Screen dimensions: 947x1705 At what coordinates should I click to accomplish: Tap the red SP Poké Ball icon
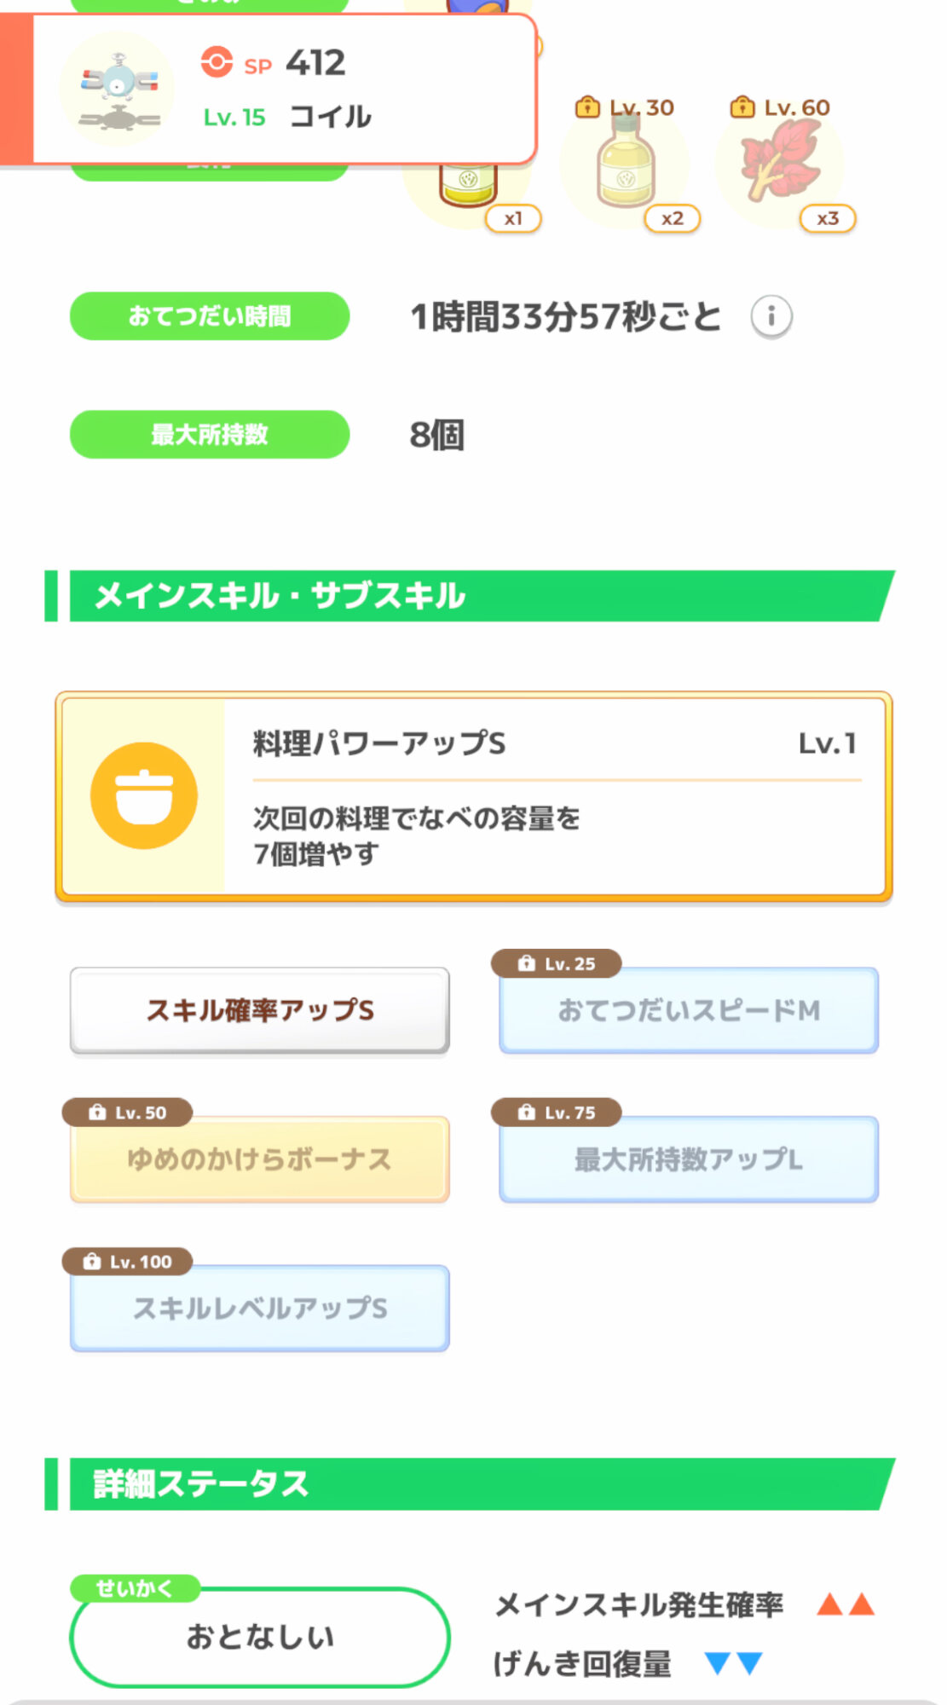tap(217, 62)
